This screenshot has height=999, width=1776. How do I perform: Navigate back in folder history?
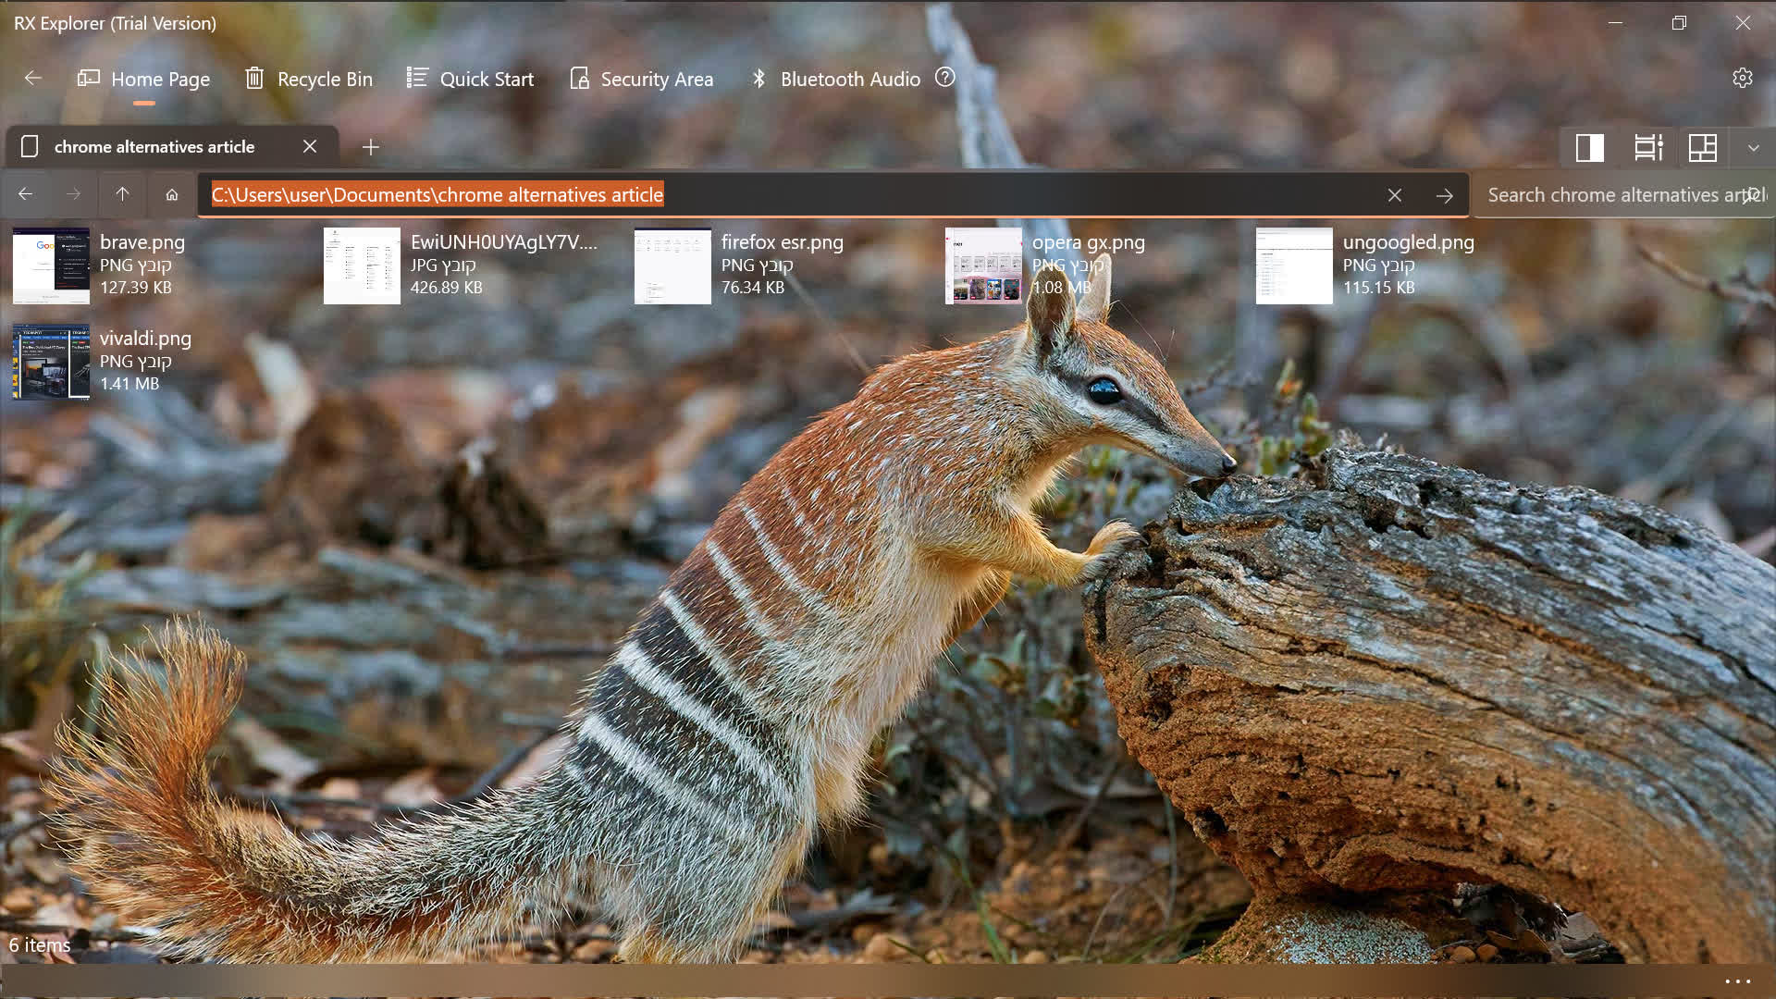(26, 194)
